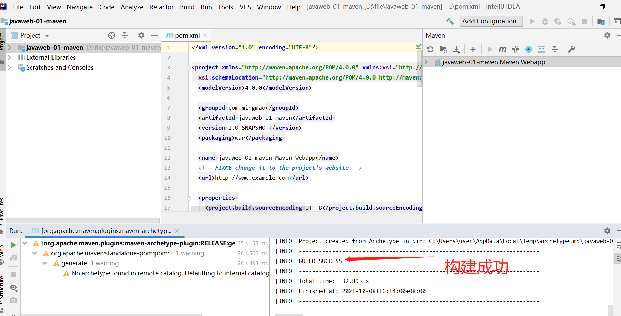Add a Maven project with the plus icon
The image size is (621, 316).
tap(473, 49)
